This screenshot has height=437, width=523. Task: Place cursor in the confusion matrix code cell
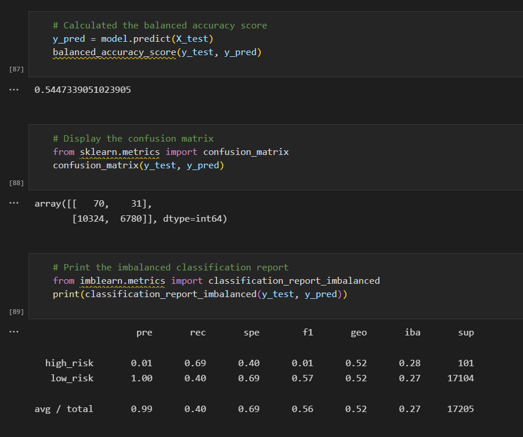pos(276,157)
